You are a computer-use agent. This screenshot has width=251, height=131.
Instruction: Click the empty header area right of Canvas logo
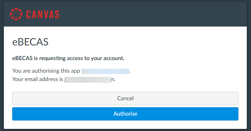152,14
